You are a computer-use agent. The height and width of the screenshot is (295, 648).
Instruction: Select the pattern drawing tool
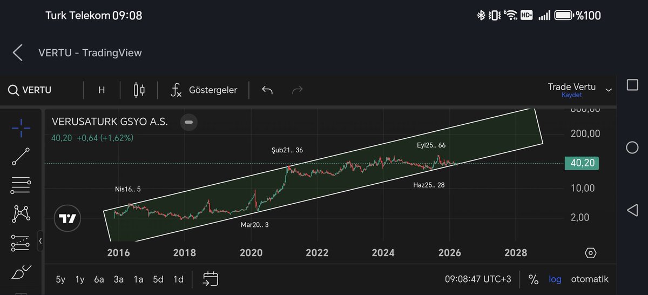(21, 214)
